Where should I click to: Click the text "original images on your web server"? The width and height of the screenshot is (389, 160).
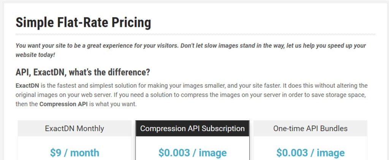(x=62, y=95)
